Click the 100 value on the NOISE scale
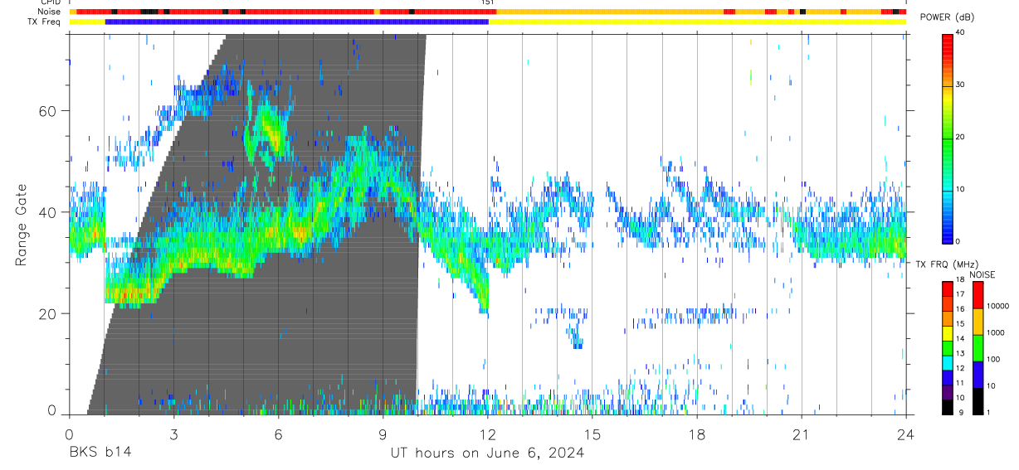The width and height of the screenshot is (1019, 470). pyautogui.click(x=993, y=360)
